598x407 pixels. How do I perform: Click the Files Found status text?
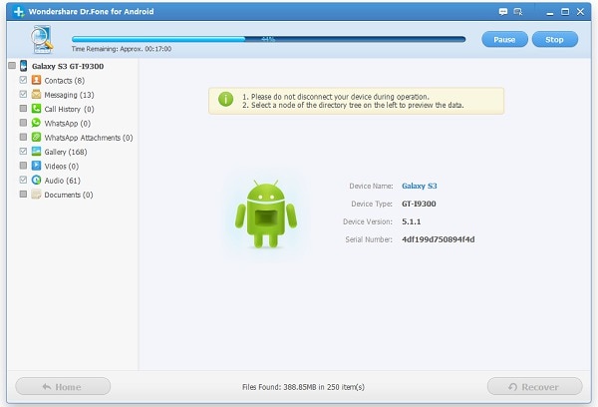coord(303,387)
